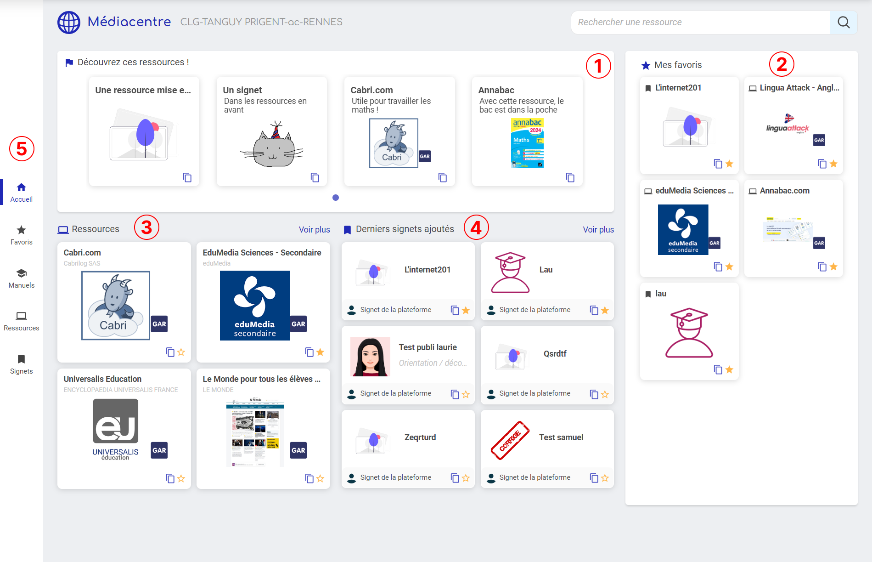Favorite the Qsrdtf signet
The height and width of the screenshot is (562, 872).
[x=605, y=394]
